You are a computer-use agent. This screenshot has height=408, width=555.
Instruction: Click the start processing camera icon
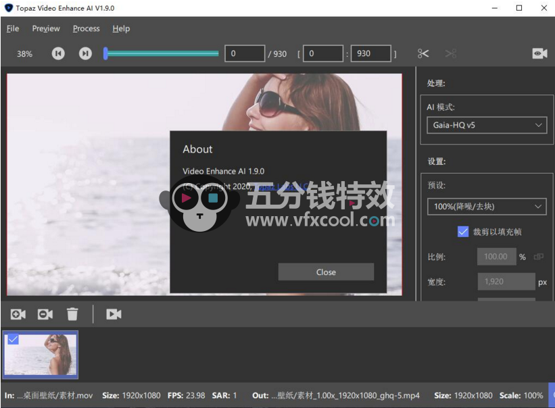point(114,314)
